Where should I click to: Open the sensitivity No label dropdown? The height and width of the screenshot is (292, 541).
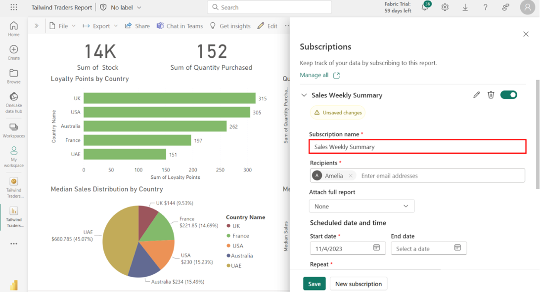121,7
